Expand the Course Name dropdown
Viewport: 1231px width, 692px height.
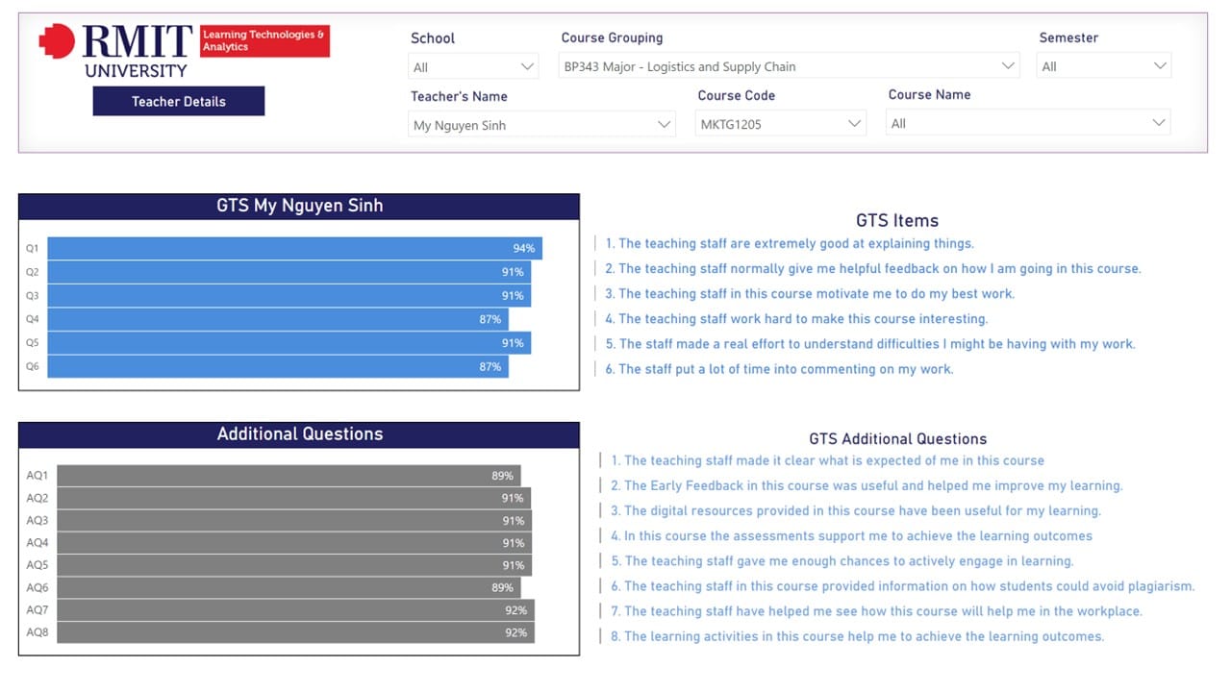(1027, 124)
